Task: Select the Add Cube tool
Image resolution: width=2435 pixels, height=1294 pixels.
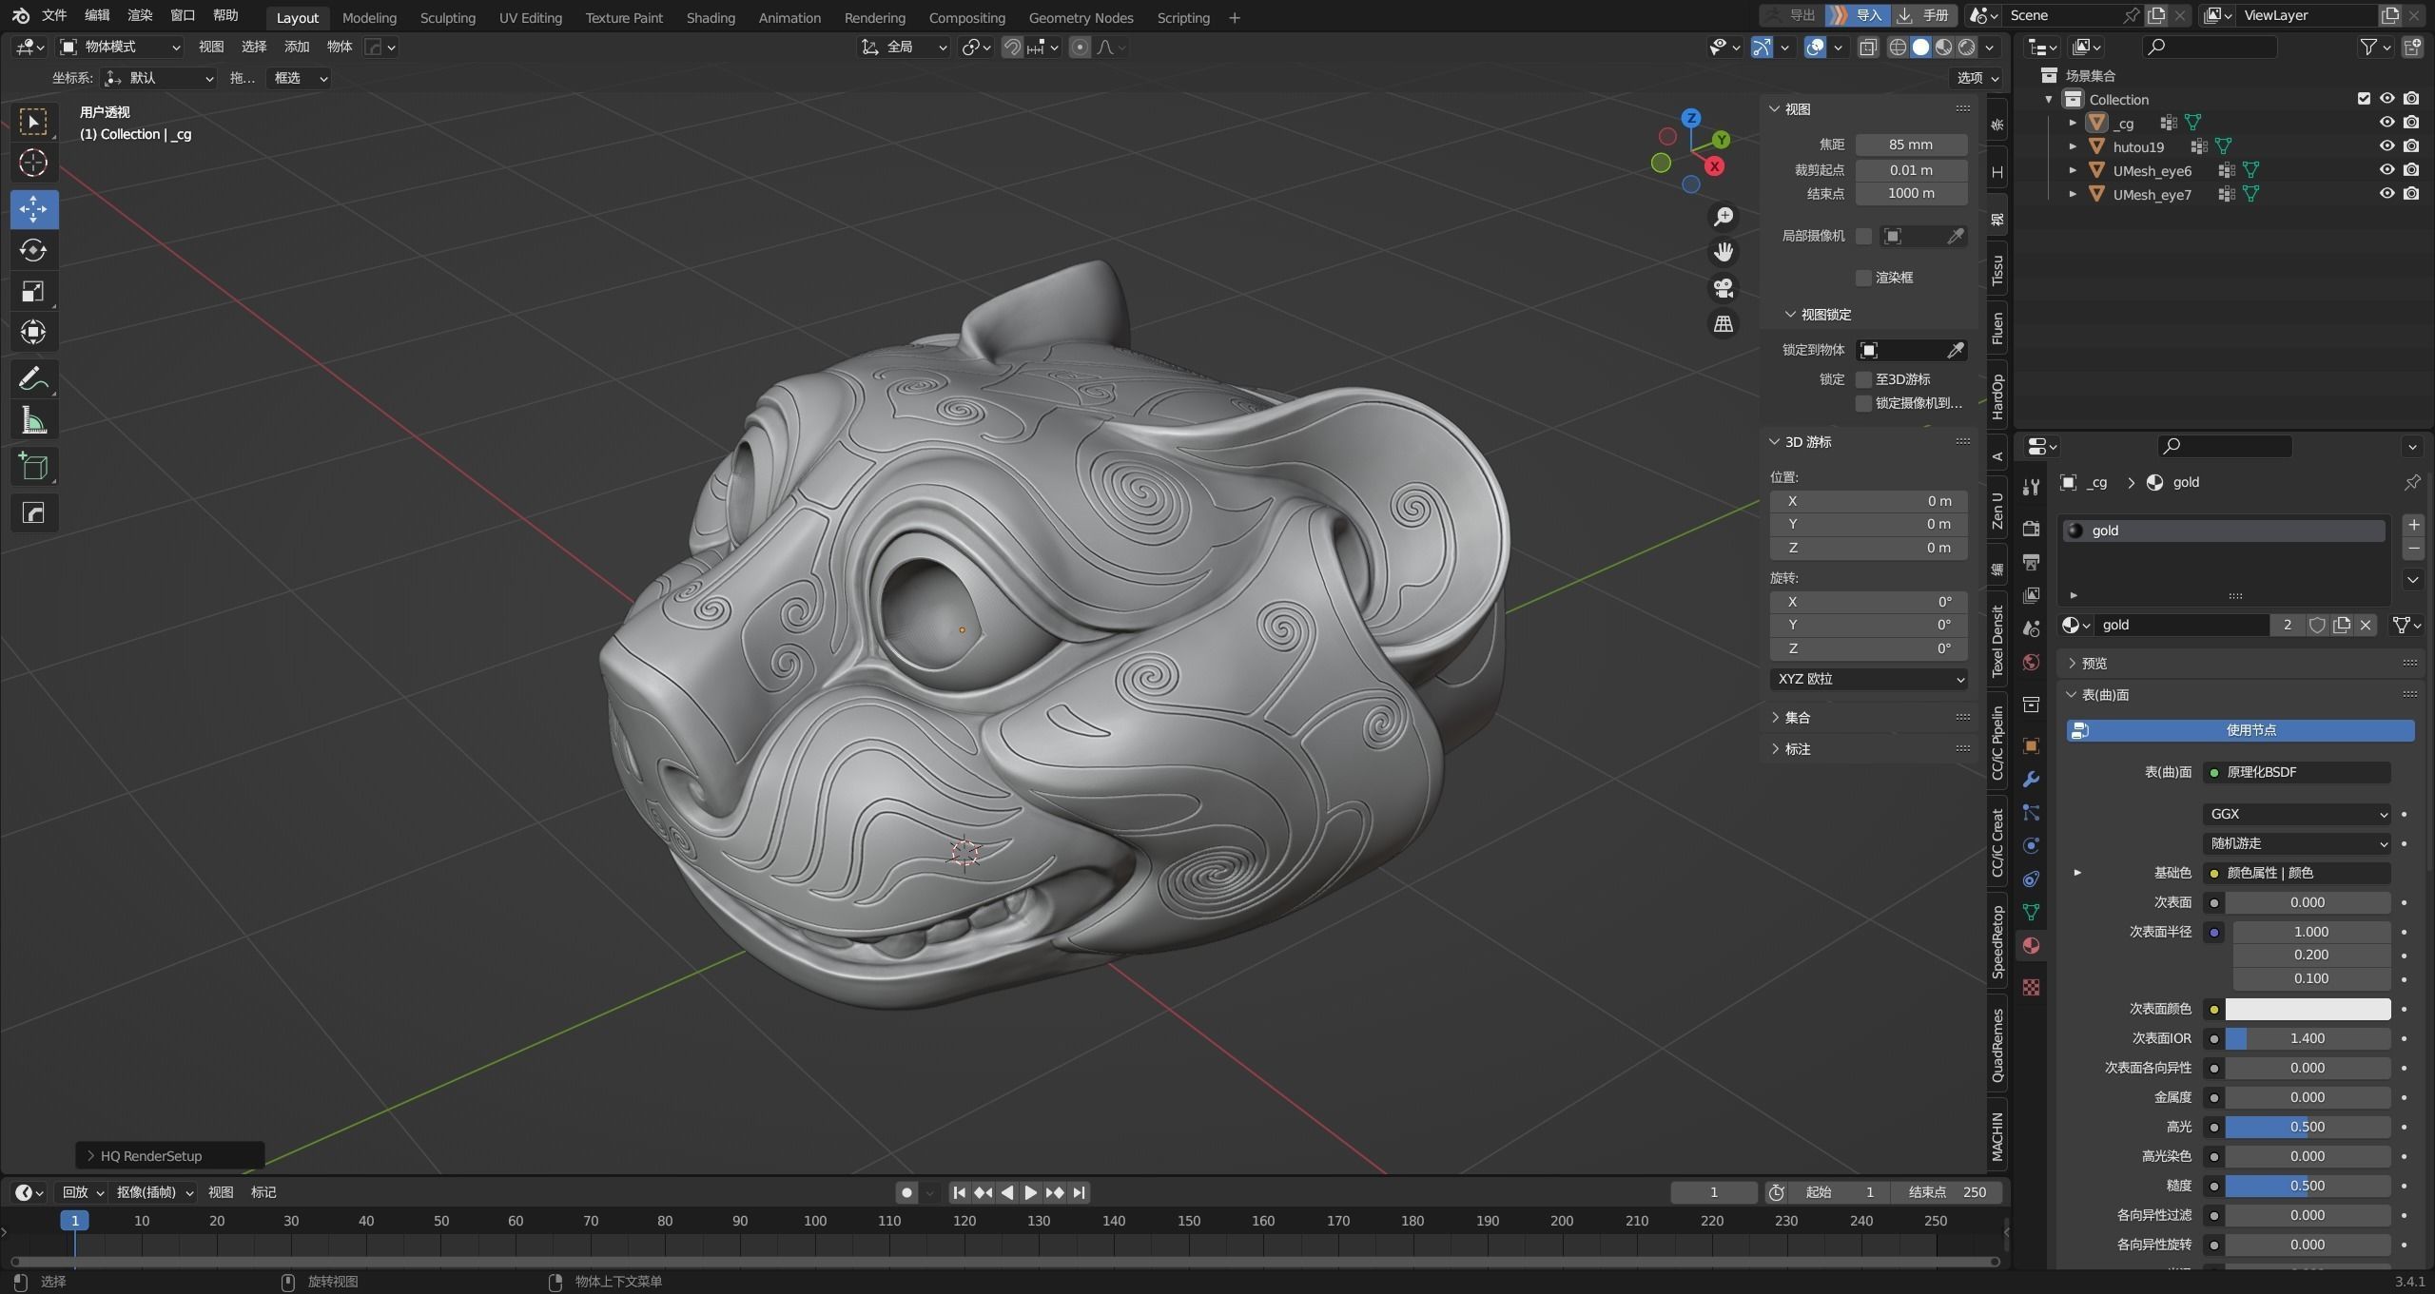Action: [x=33, y=466]
